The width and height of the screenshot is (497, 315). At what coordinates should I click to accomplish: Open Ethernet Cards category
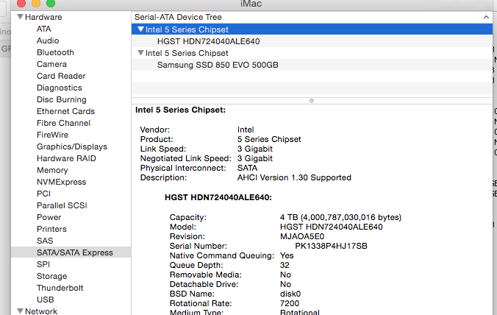(65, 111)
